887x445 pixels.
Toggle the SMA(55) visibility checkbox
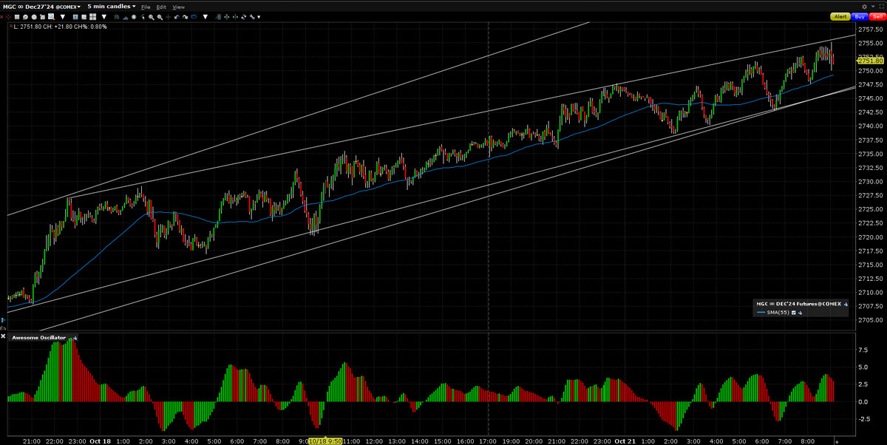click(x=794, y=312)
